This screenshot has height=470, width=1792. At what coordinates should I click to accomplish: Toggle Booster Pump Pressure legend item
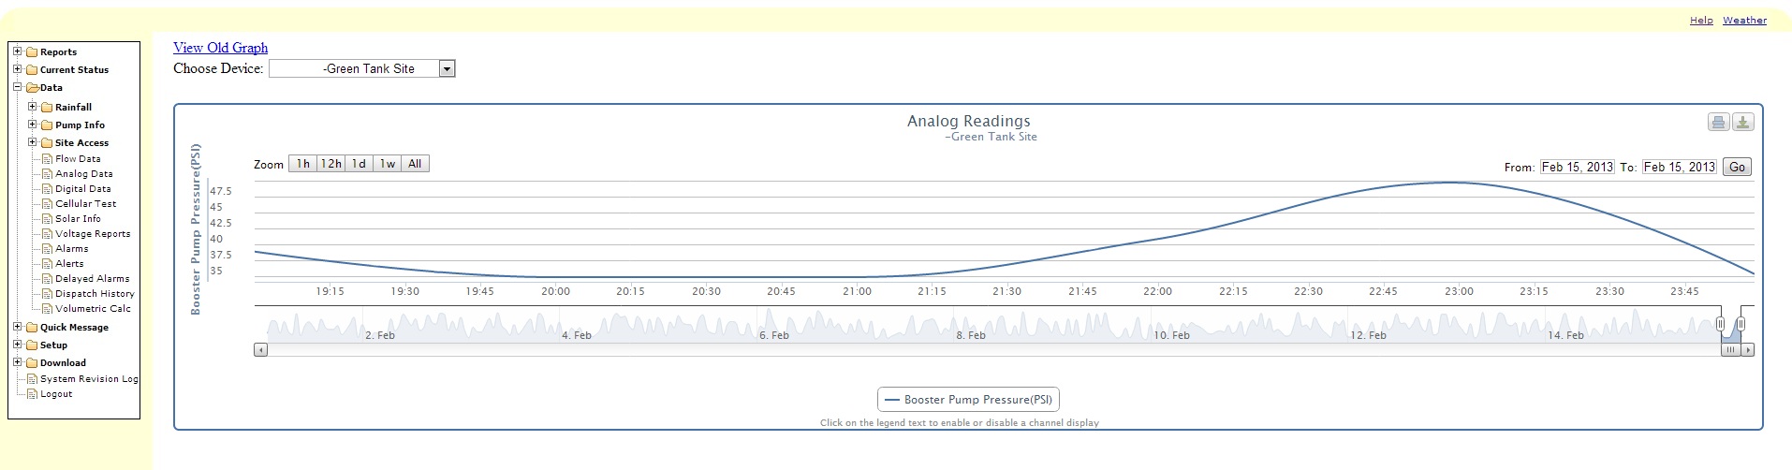pos(968,400)
